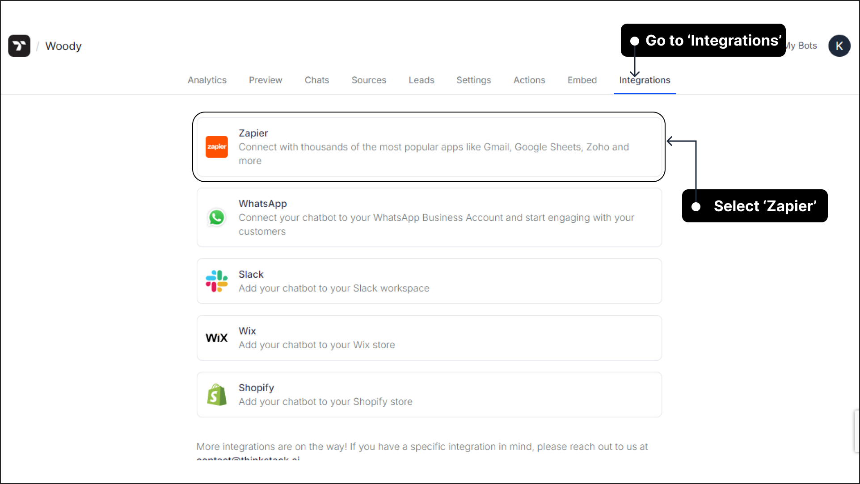This screenshot has height=484, width=860.
Task: Switch to the Analytics tab
Action: click(207, 80)
